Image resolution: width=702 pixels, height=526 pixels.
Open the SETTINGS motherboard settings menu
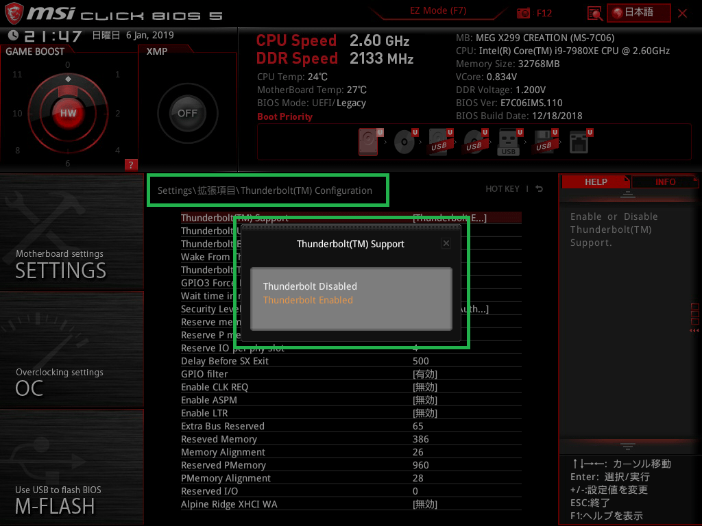71,233
